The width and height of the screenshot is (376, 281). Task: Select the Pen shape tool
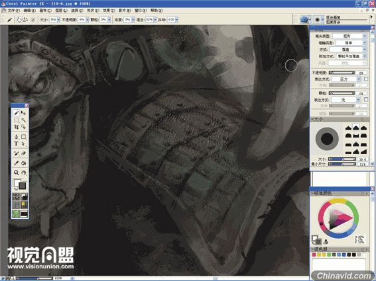tap(17, 137)
